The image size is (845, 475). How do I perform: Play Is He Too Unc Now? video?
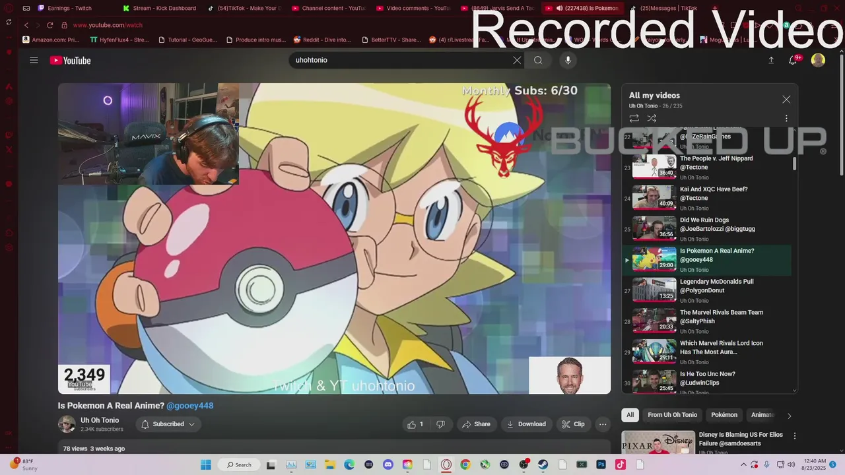pos(706,383)
